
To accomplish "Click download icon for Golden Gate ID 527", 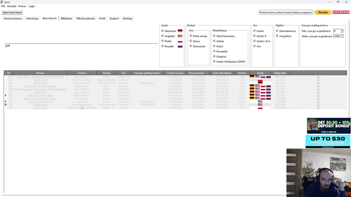I will (x=318, y=83).
